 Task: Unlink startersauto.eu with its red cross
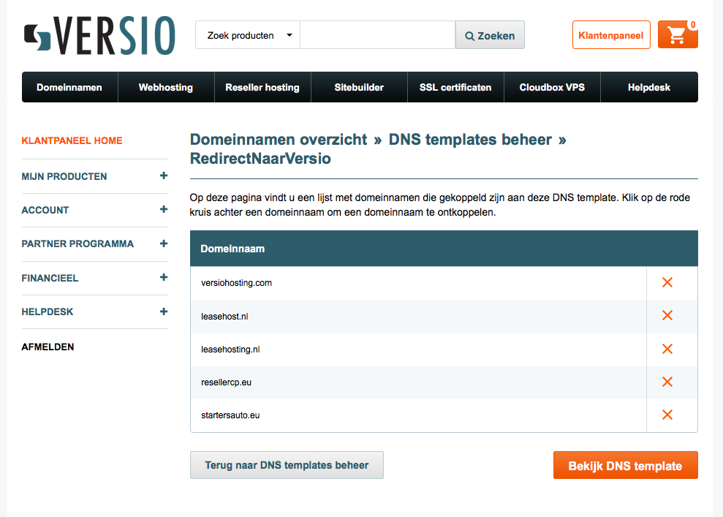click(x=667, y=415)
